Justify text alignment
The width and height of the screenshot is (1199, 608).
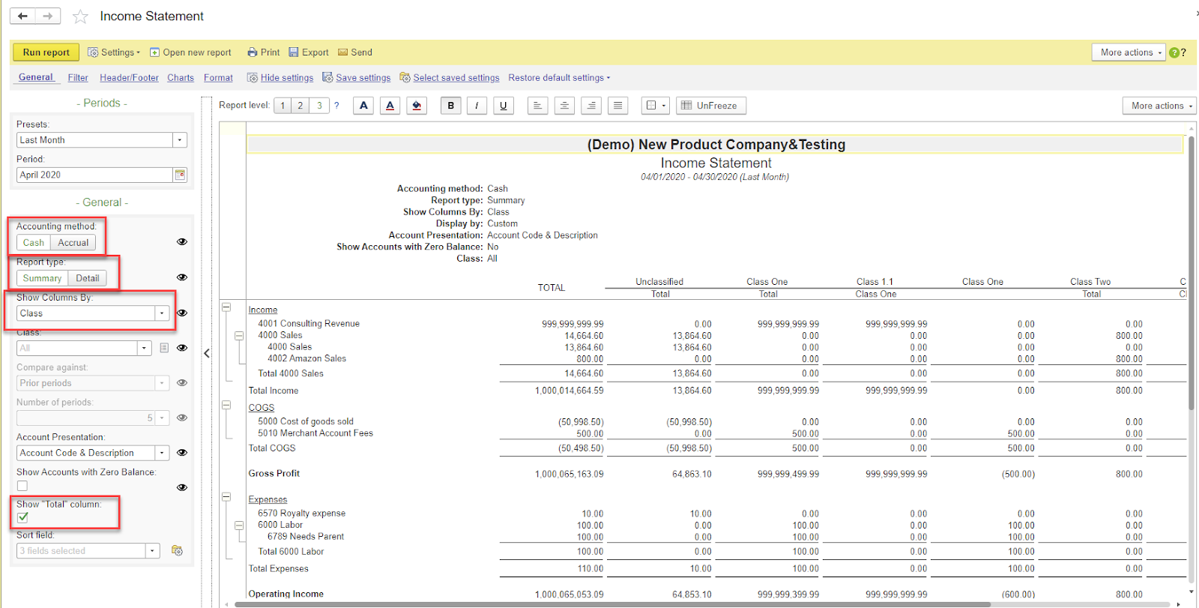pyautogui.click(x=617, y=106)
